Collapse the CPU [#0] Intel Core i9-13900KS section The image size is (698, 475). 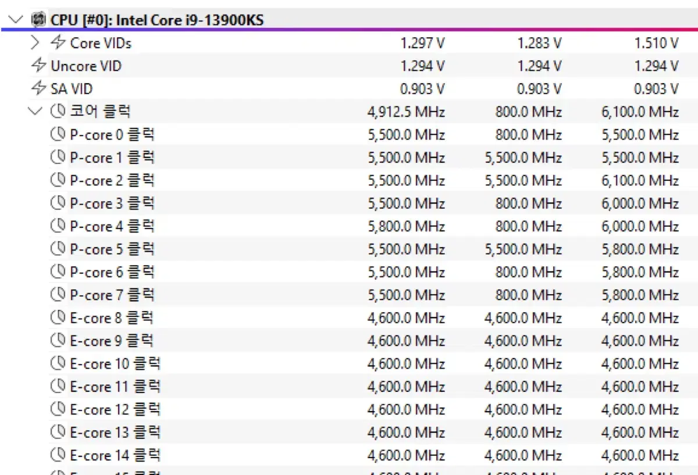pos(16,20)
